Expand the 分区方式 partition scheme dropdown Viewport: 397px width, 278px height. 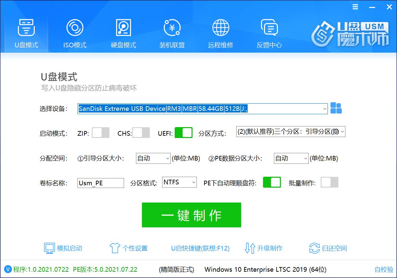coord(343,131)
